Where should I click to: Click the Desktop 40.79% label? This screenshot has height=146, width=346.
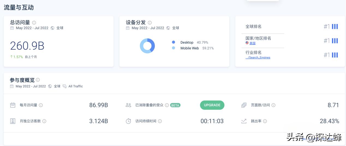[x=194, y=42]
